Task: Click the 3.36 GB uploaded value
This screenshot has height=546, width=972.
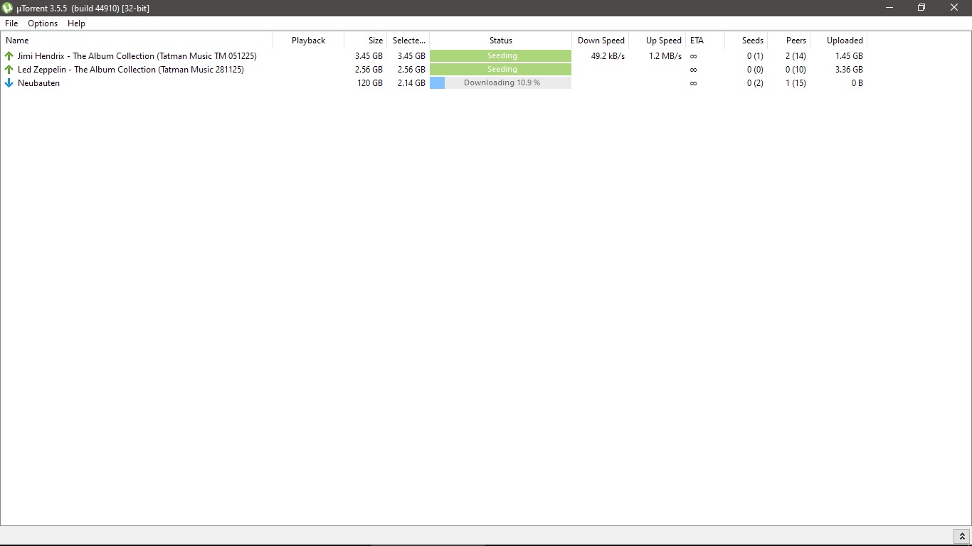Action: coord(849,69)
